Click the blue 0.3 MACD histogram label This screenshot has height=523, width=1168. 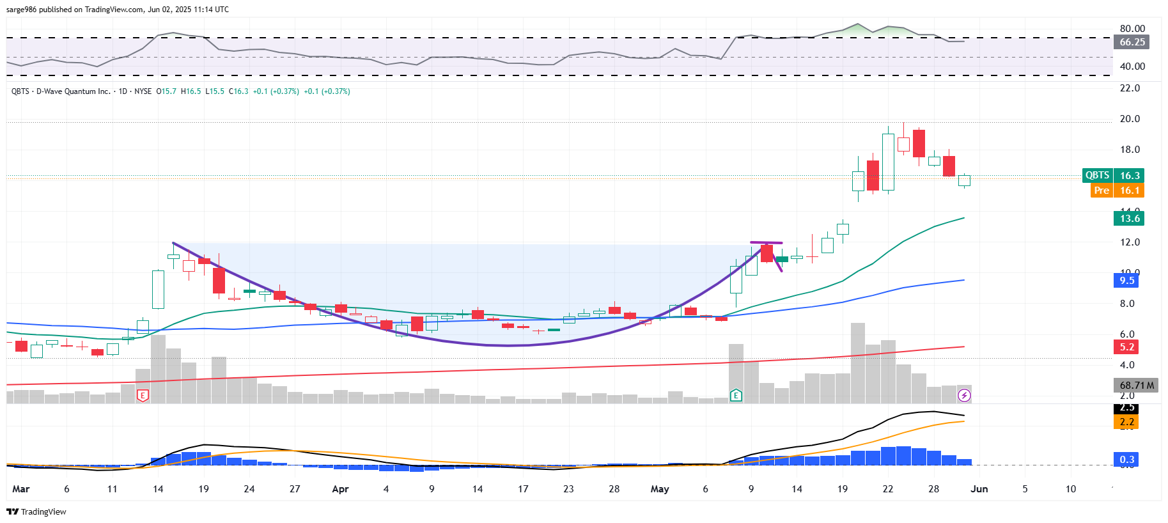pos(1126,460)
